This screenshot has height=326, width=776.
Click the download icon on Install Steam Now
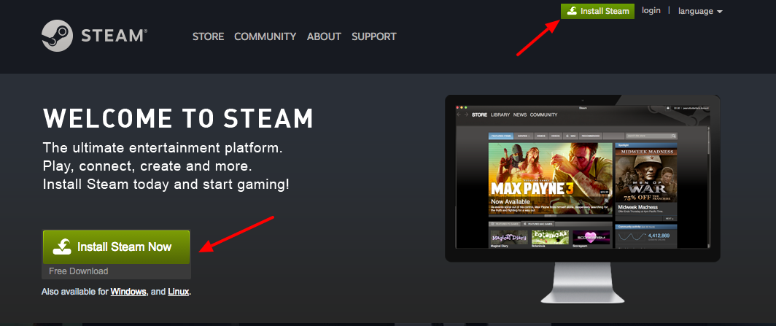coord(62,247)
